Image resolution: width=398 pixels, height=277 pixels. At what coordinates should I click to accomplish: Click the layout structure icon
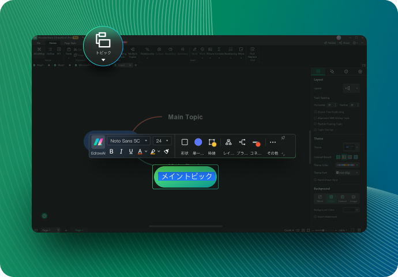point(228,142)
